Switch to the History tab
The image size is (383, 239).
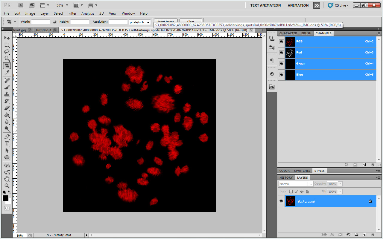[286, 177]
